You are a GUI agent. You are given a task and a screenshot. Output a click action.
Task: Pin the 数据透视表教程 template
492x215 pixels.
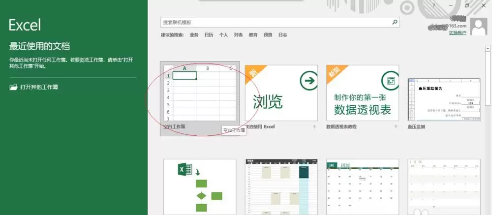(x=396, y=127)
